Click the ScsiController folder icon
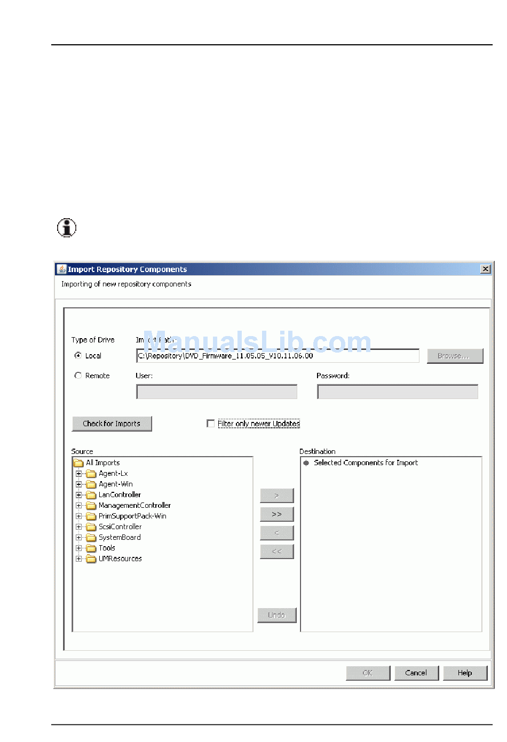 pos(91,527)
